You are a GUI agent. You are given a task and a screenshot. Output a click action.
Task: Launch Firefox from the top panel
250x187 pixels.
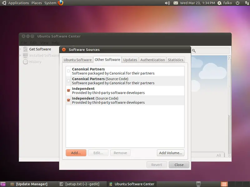click(61, 3)
